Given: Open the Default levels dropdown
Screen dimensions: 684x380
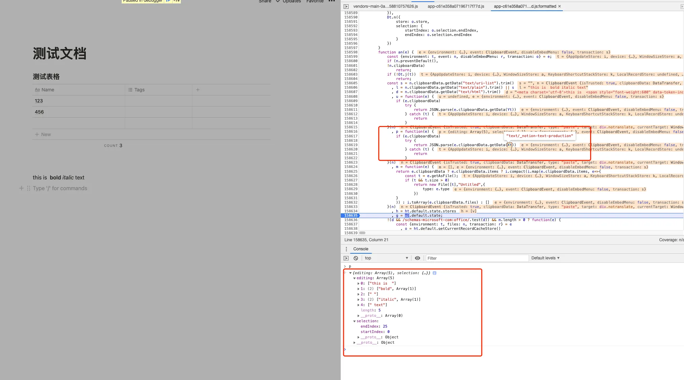Looking at the screenshot, I should click(x=545, y=258).
